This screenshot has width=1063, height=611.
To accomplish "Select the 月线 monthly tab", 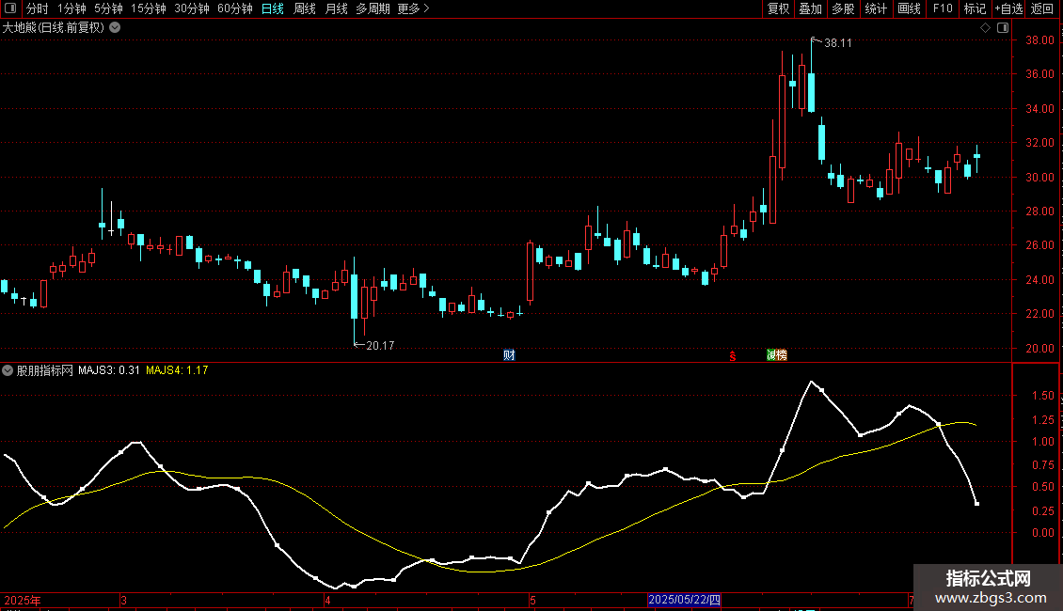I will pyautogui.click(x=336, y=8).
